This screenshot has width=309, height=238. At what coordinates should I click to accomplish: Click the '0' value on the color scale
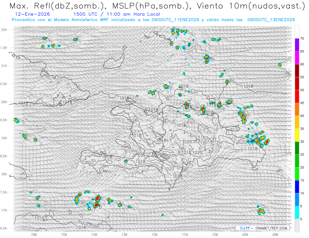(301, 219)
